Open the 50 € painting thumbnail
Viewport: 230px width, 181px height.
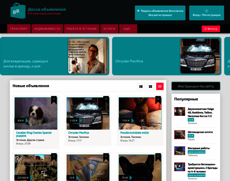point(88,168)
